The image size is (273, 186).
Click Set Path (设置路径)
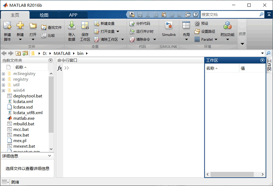click(205, 31)
